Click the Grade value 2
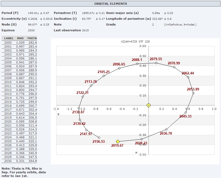Screen dimensions: 221x178 click(153, 24)
